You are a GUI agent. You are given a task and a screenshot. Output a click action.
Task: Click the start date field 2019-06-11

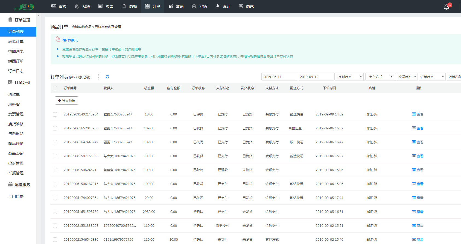(x=279, y=77)
